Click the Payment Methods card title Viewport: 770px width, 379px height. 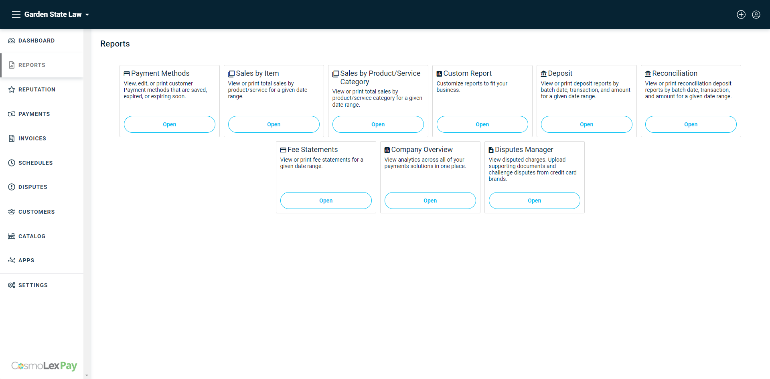pyautogui.click(x=160, y=73)
